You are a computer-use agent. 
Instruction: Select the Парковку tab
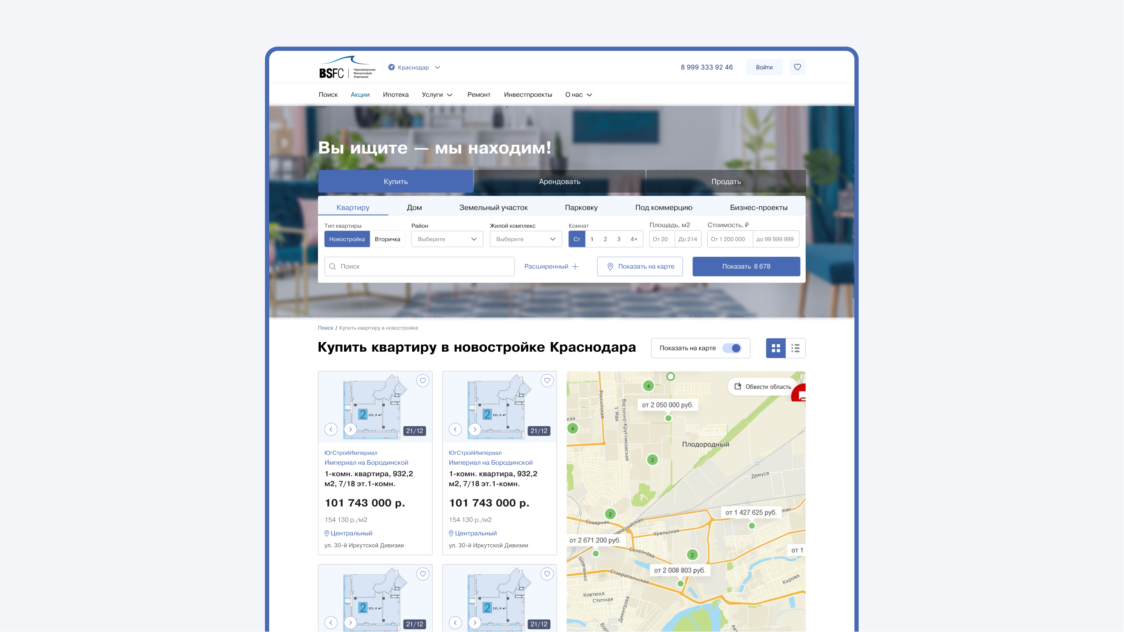click(x=581, y=208)
